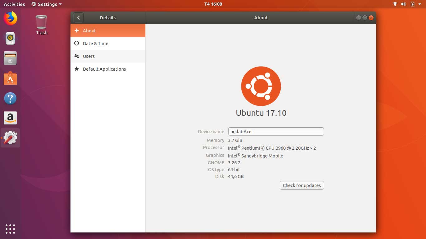Screen dimensions: 426x239
Task: Open the Settings indicator menu
Action: click(46, 4)
